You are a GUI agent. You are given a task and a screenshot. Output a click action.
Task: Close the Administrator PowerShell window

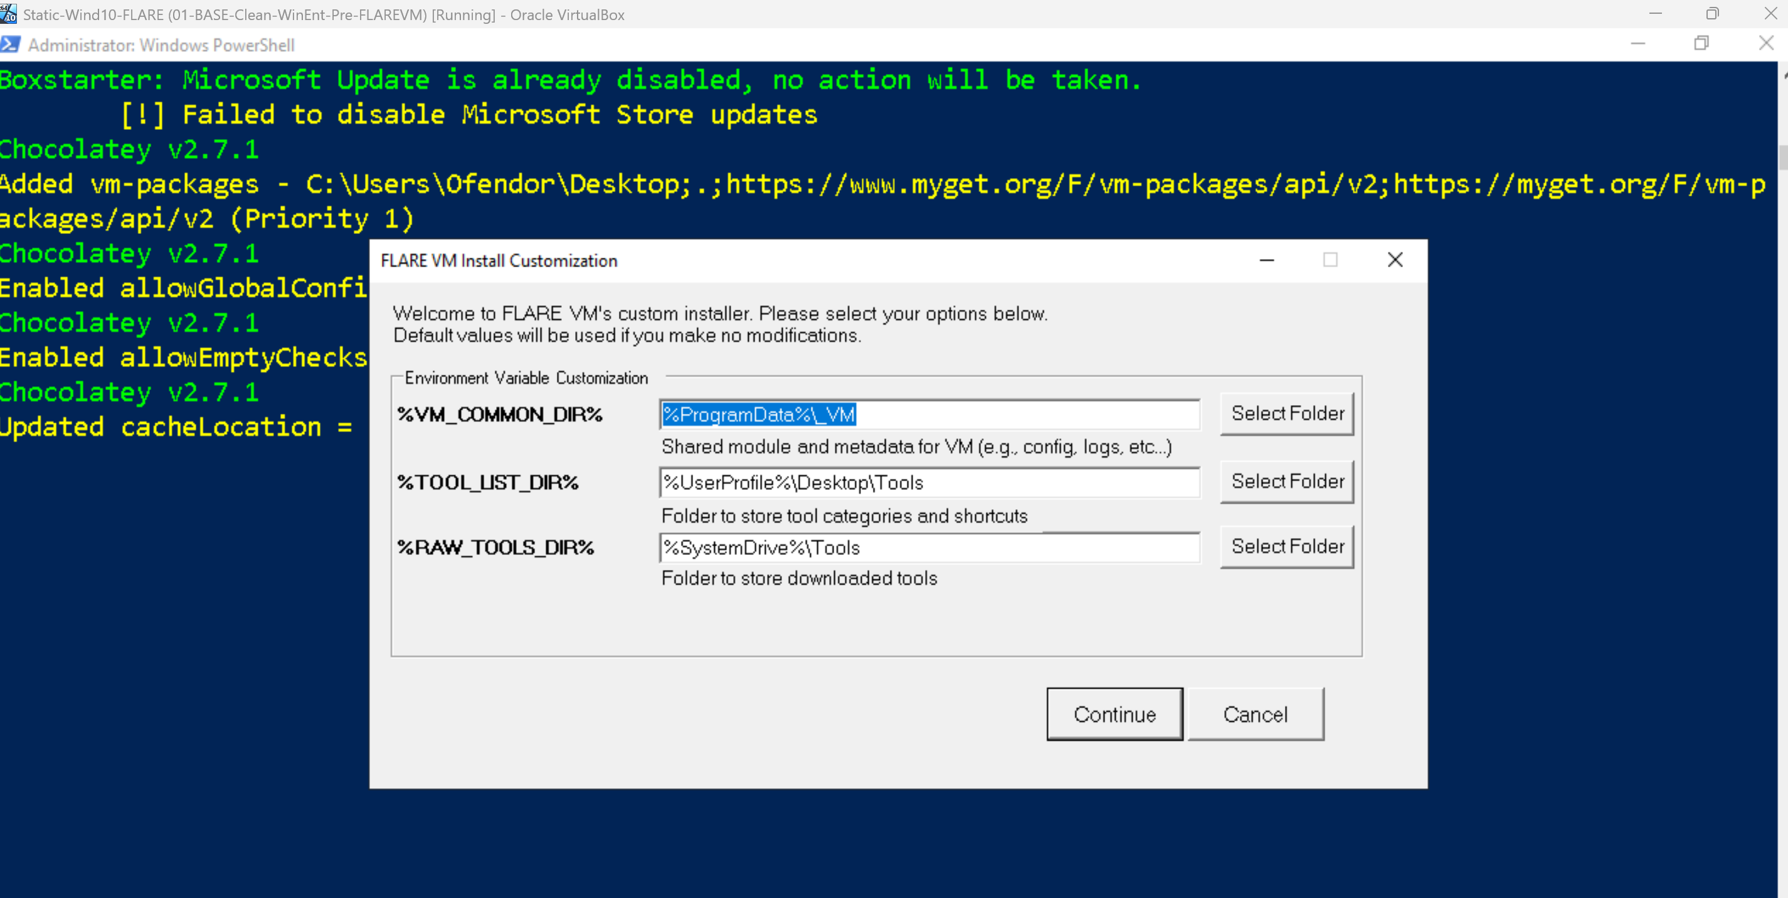coord(1766,44)
